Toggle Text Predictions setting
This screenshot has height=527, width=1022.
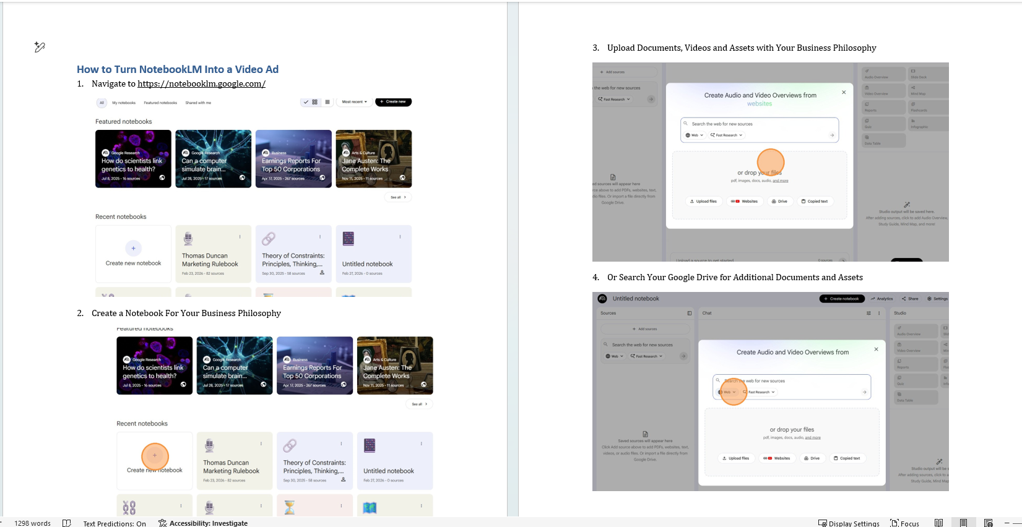click(115, 523)
